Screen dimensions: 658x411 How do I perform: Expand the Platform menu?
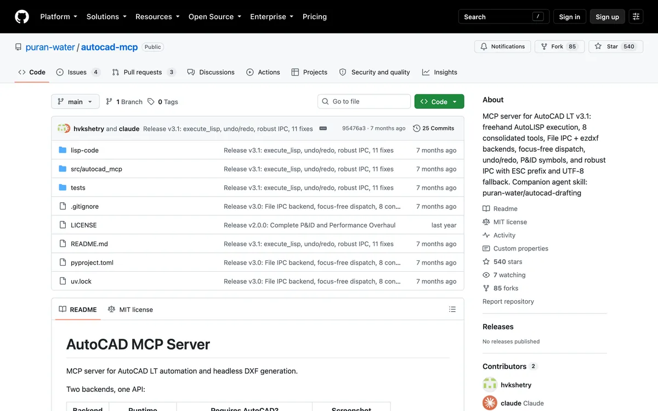[x=59, y=16]
